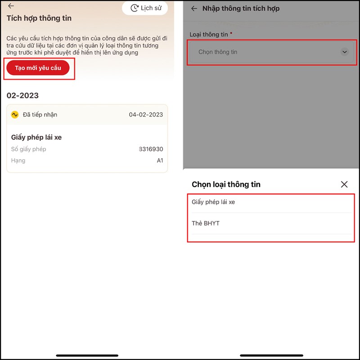Viewport: 360px width, 360px height.
Task: Click the Đã tiếp nhận status label
Action: click(40, 115)
